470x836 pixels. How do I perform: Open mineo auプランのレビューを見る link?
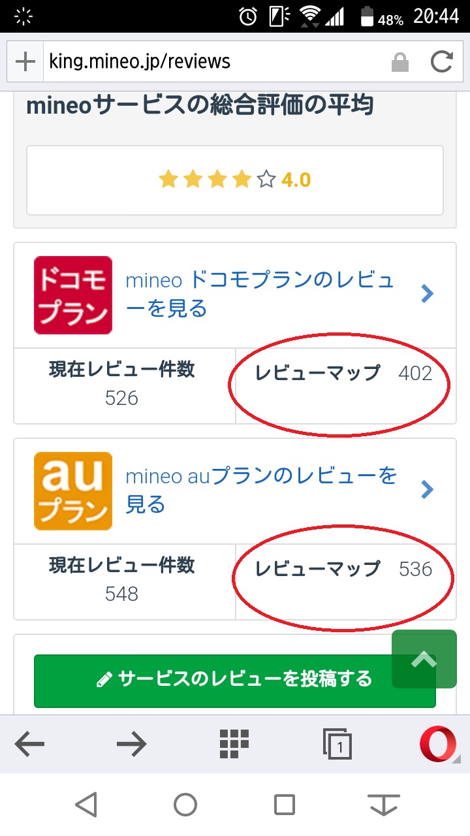[261, 490]
